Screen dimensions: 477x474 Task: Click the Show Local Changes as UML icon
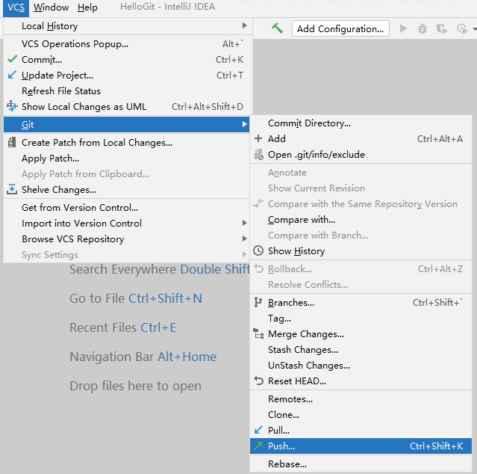click(x=12, y=106)
